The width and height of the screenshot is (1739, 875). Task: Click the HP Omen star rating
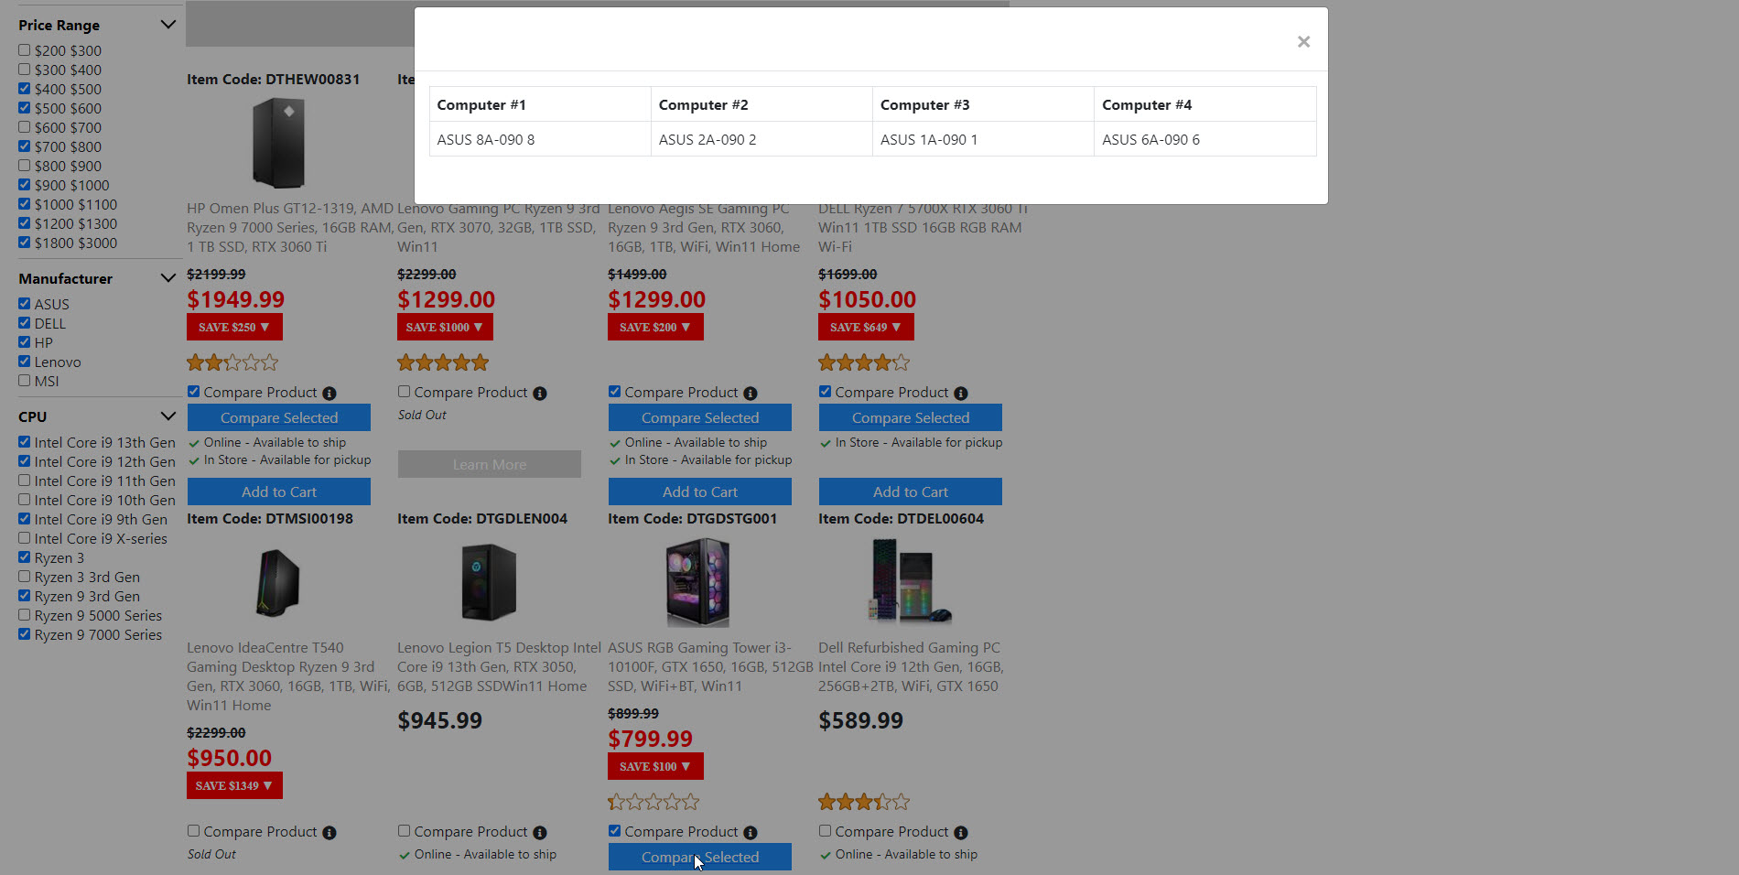click(232, 363)
